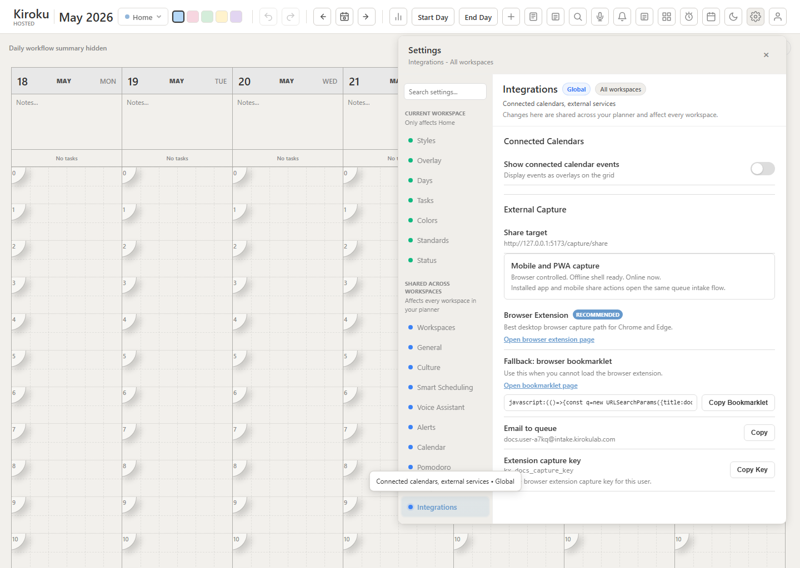
Task: Open the stopwatch timer icon
Action: coord(689,17)
